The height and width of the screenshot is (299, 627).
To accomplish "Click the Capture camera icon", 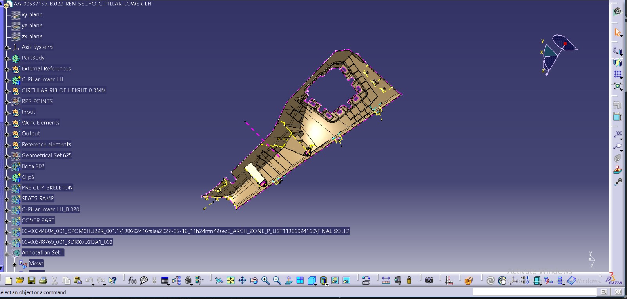I will coord(429,280).
